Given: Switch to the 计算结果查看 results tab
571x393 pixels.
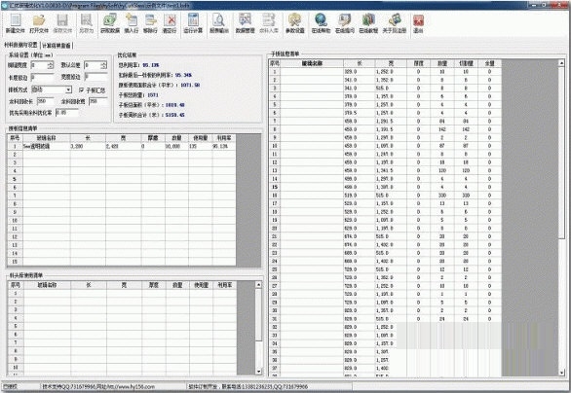Looking at the screenshot, I should [57, 46].
